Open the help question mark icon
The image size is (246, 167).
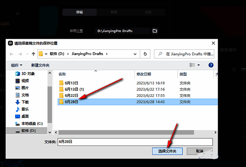click(x=211, y=65)
